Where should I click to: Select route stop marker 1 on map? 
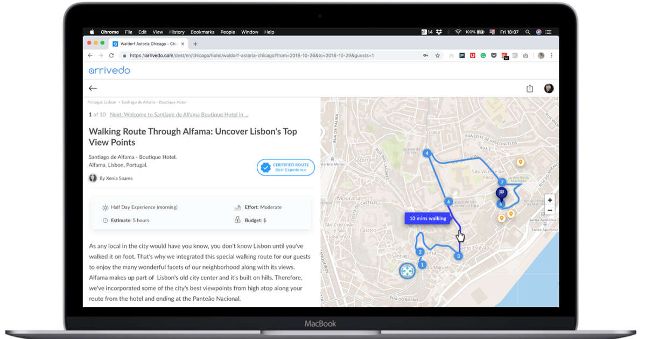(x=423, y=265)
